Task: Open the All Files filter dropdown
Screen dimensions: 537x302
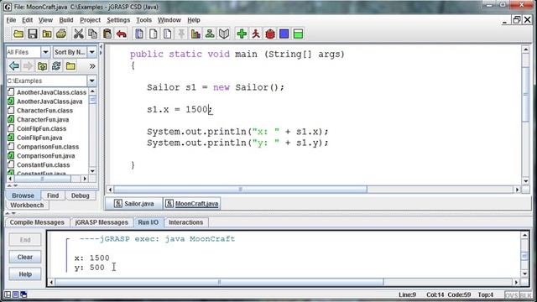Action: (45, 52)
